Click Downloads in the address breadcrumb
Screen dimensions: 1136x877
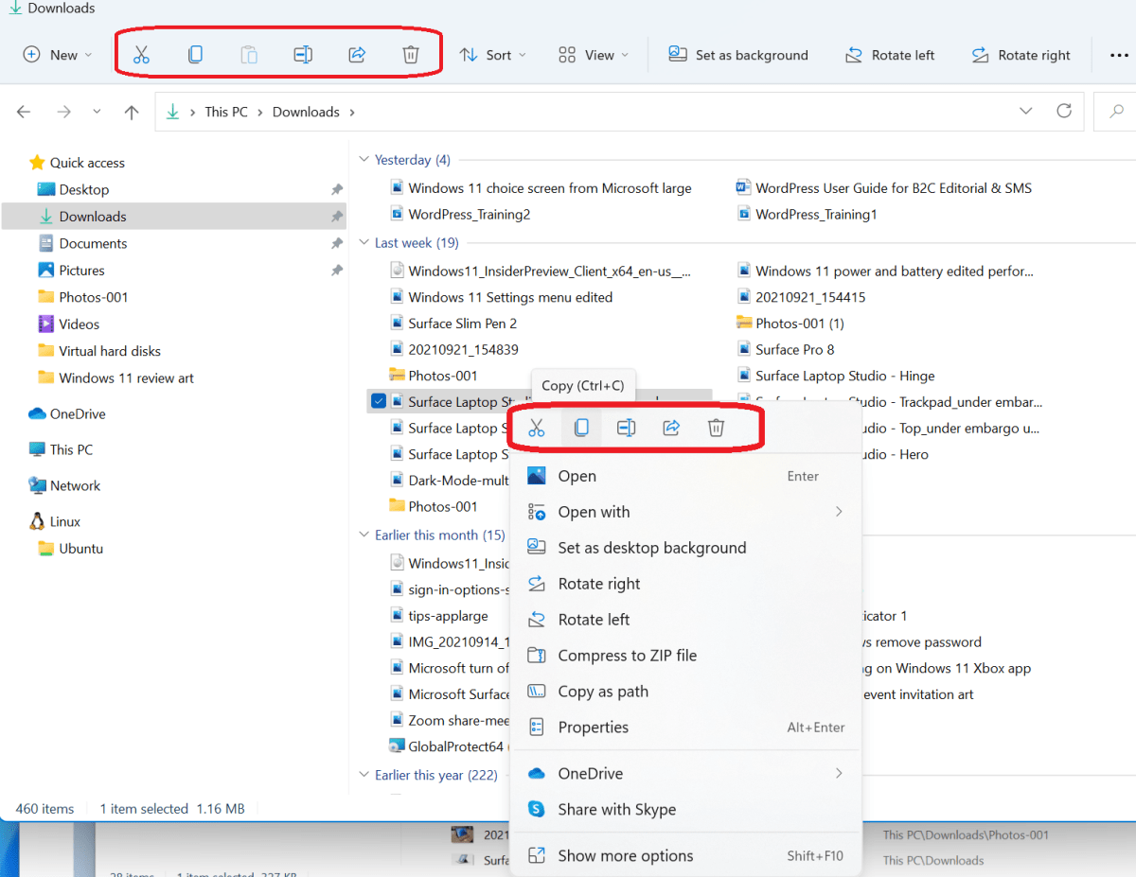click(x=306, y=112)
